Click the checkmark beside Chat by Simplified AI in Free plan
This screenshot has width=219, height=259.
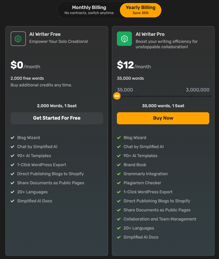(12, 147)
